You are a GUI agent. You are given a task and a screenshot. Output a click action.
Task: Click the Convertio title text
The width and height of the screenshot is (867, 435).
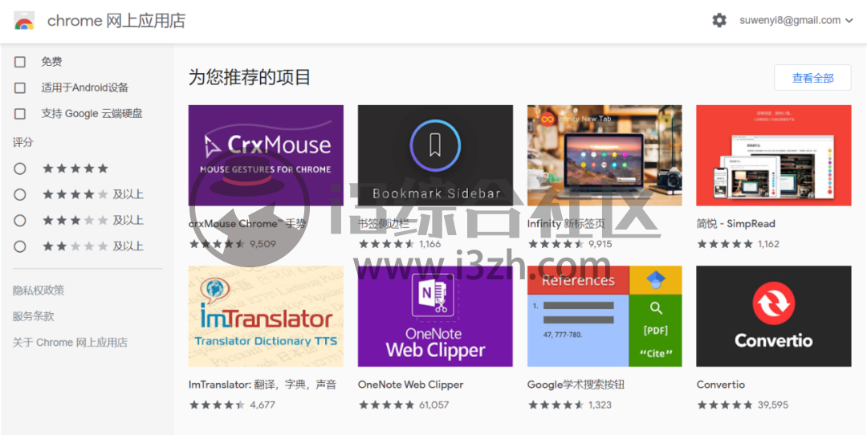click(720, 384)
